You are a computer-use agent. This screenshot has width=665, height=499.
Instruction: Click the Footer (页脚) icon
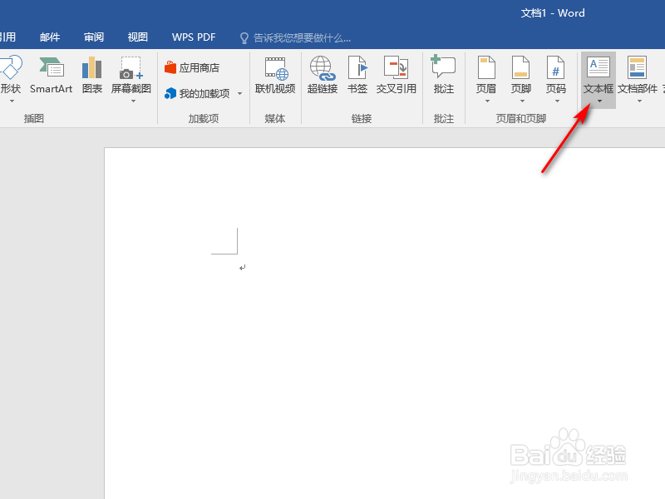click(521, 67)
